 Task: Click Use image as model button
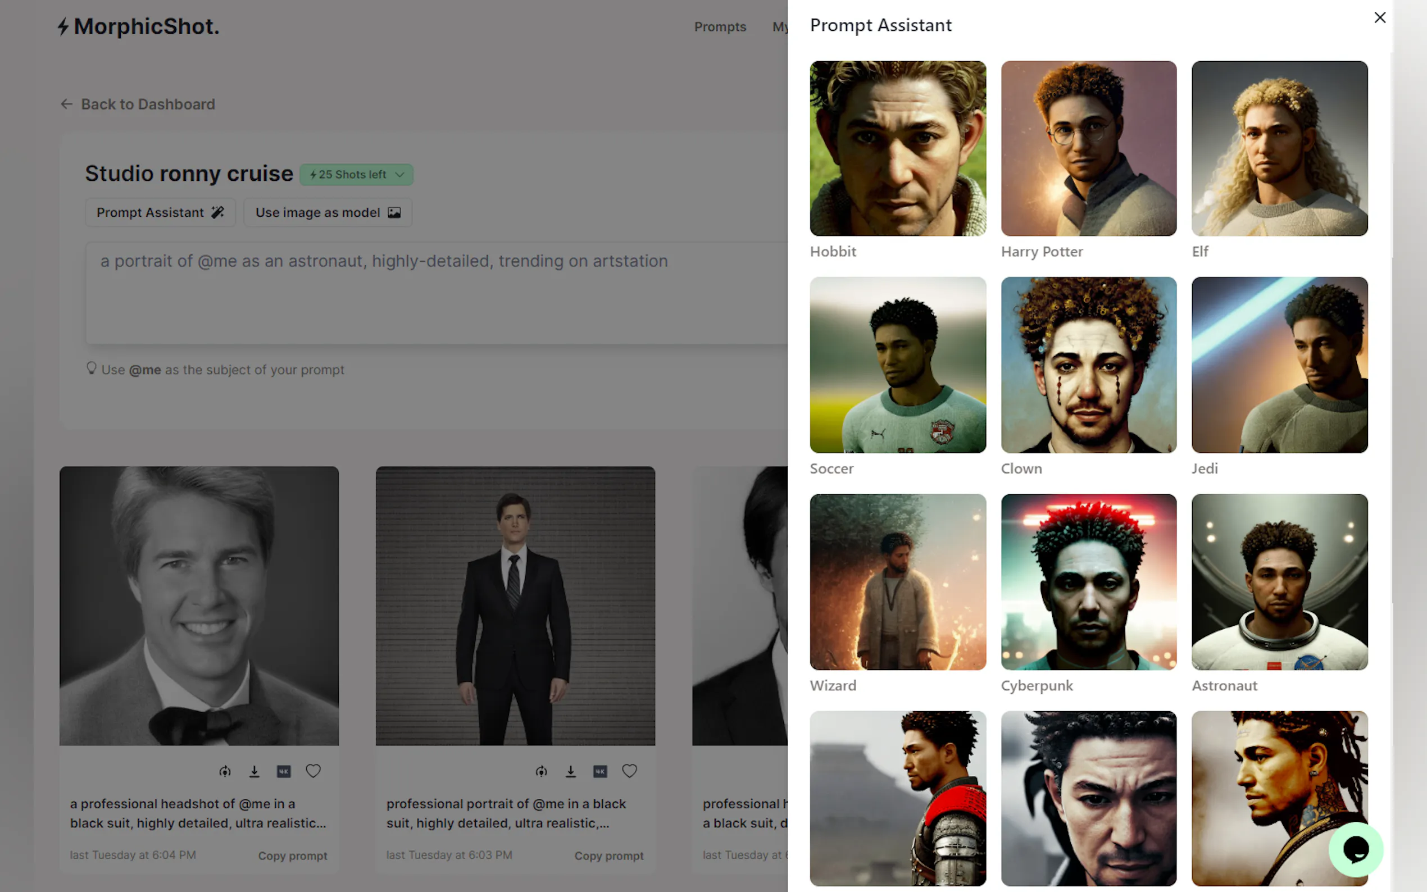click(328, 212)
